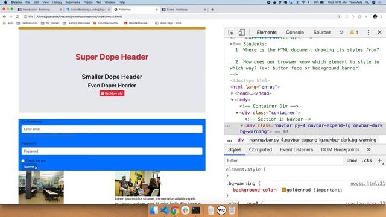
Task: Click the breadcrumb ellipsis before div
Action: pyautogui.click(x=229, y=140)
